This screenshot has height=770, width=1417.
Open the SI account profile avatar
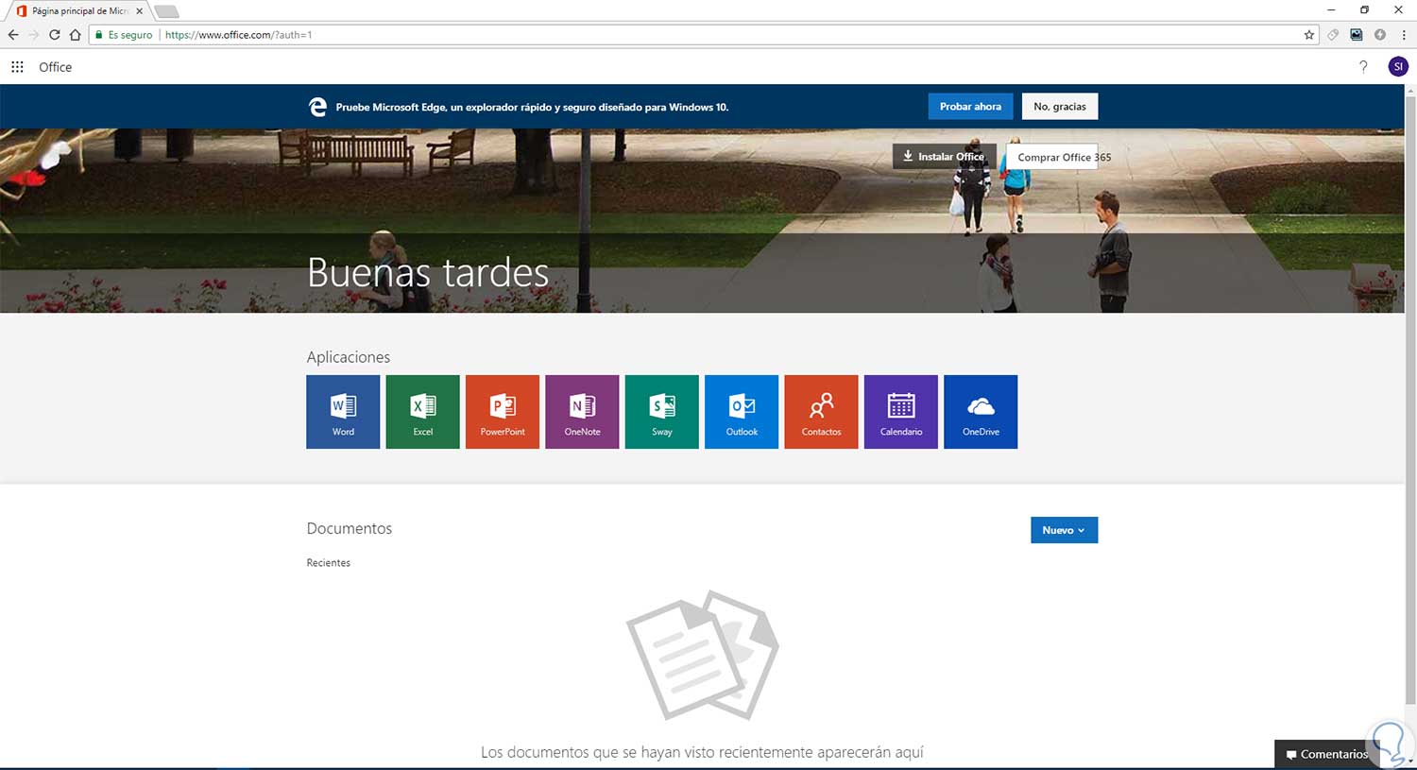coord(1398,67)
